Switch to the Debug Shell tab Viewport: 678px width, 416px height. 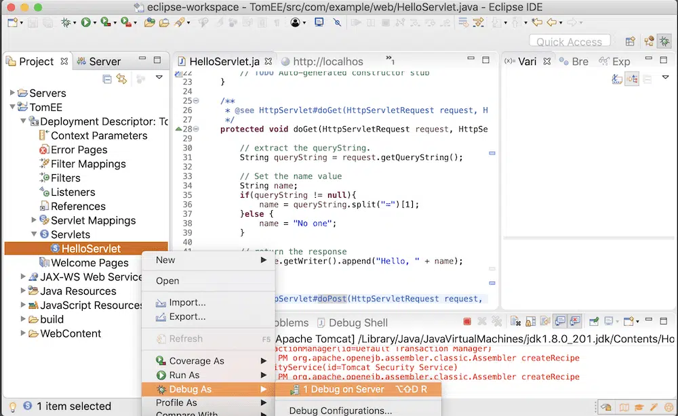click(x=358, y=323)
